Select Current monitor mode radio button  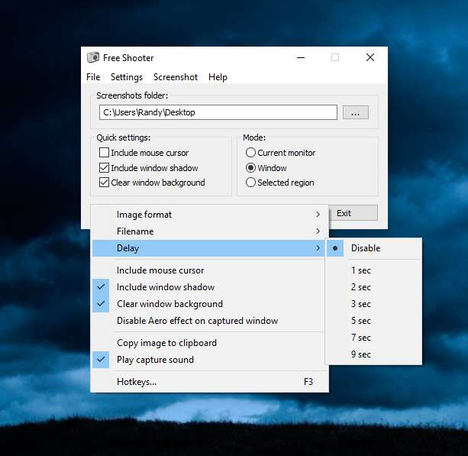250,153
